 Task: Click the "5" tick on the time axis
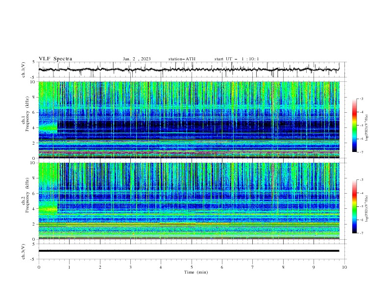click(x=192, y=267)
